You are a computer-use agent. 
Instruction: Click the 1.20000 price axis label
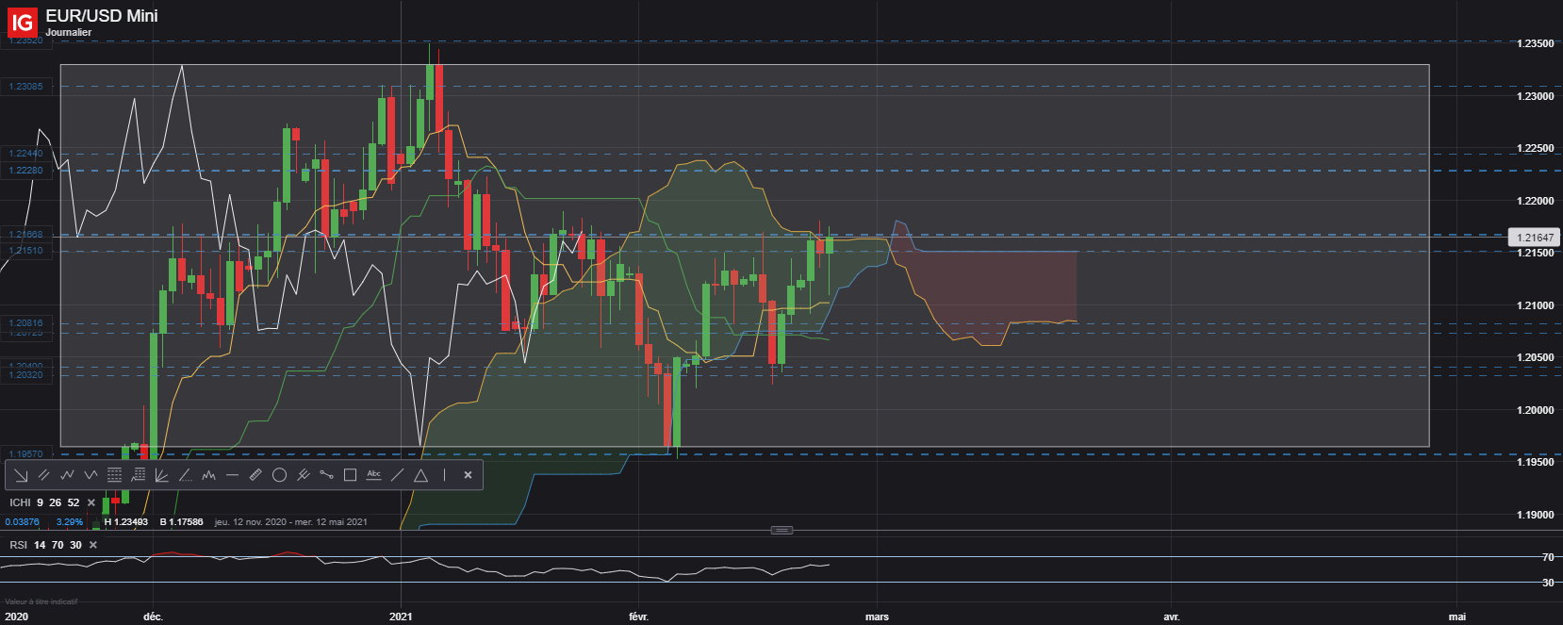click(1535, 410)
